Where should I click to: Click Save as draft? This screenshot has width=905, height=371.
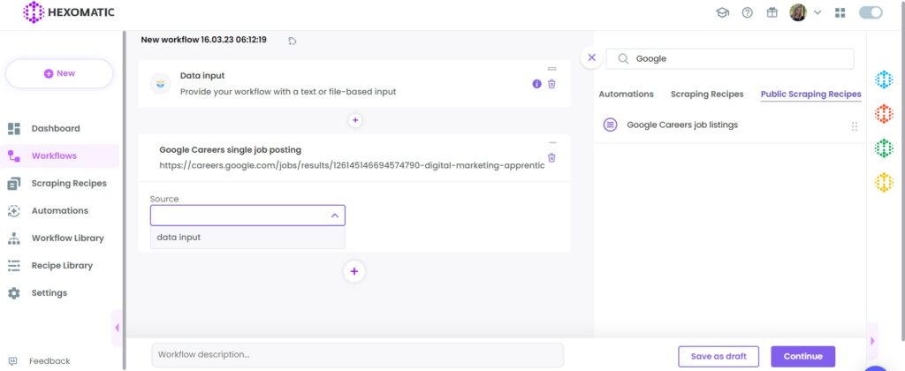719,357
